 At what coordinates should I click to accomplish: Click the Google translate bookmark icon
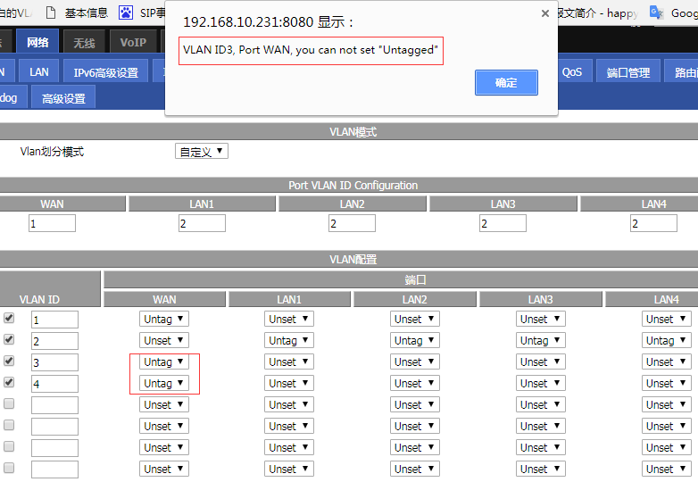point(656,12)
